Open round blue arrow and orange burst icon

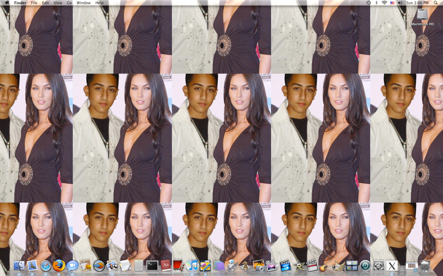[99, 266]
